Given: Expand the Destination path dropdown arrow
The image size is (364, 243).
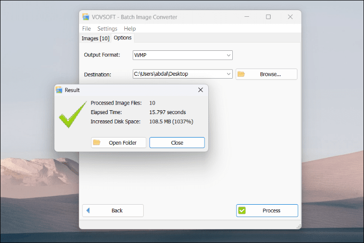Looking at the screenshot, I should pyautogui.click(x=228, y=74).
